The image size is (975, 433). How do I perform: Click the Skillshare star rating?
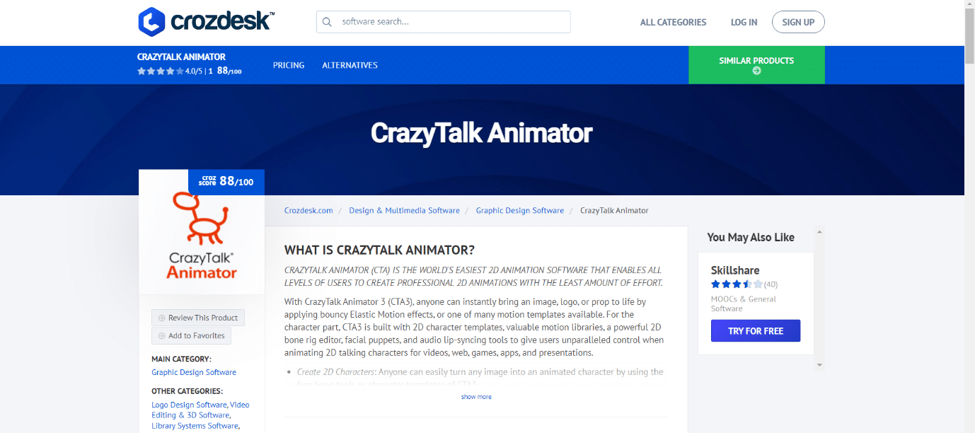pyautogui.click(x=737, y=284)
